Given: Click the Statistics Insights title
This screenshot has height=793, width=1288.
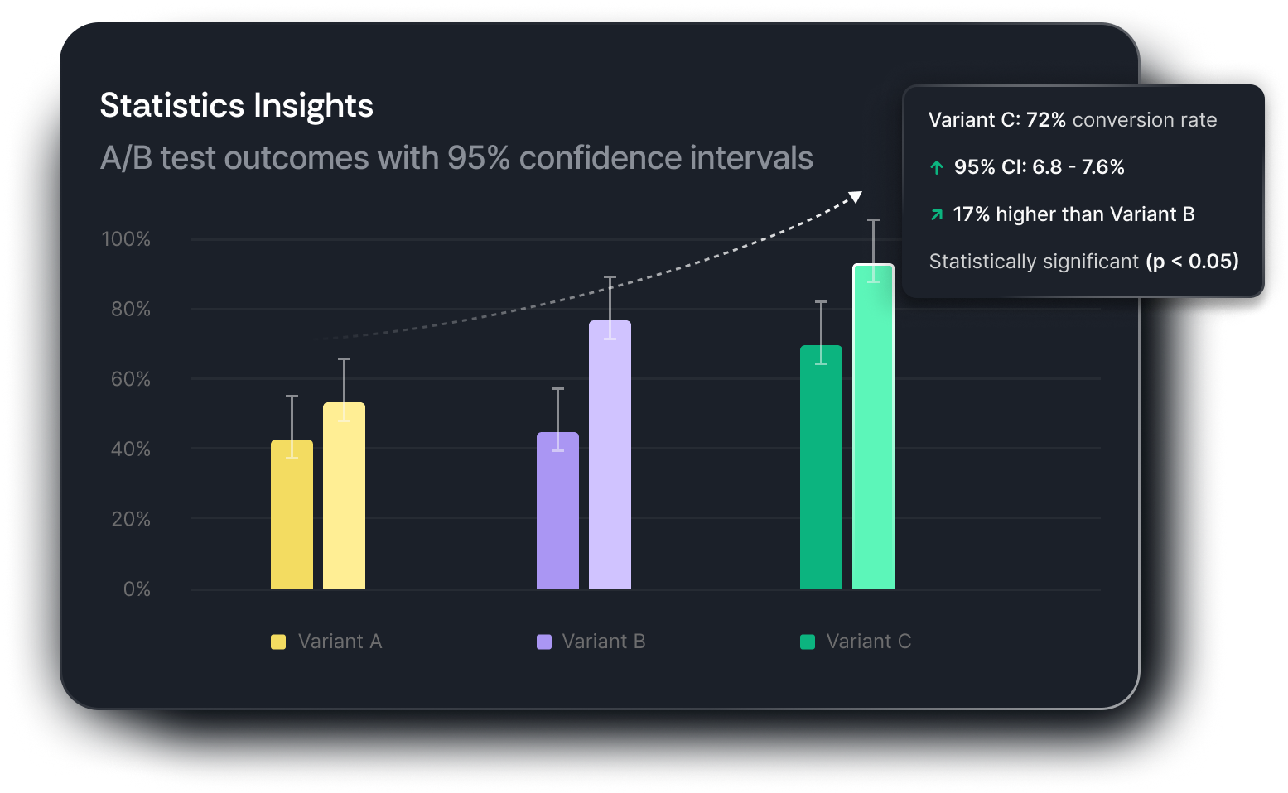Looking at the screenshot, I should pos(237,106).
